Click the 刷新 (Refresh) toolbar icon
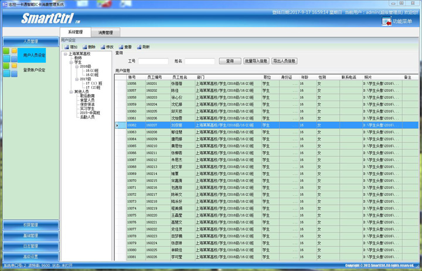The height and width of the screenshot is (271, 422). click(x=139, y=47)
